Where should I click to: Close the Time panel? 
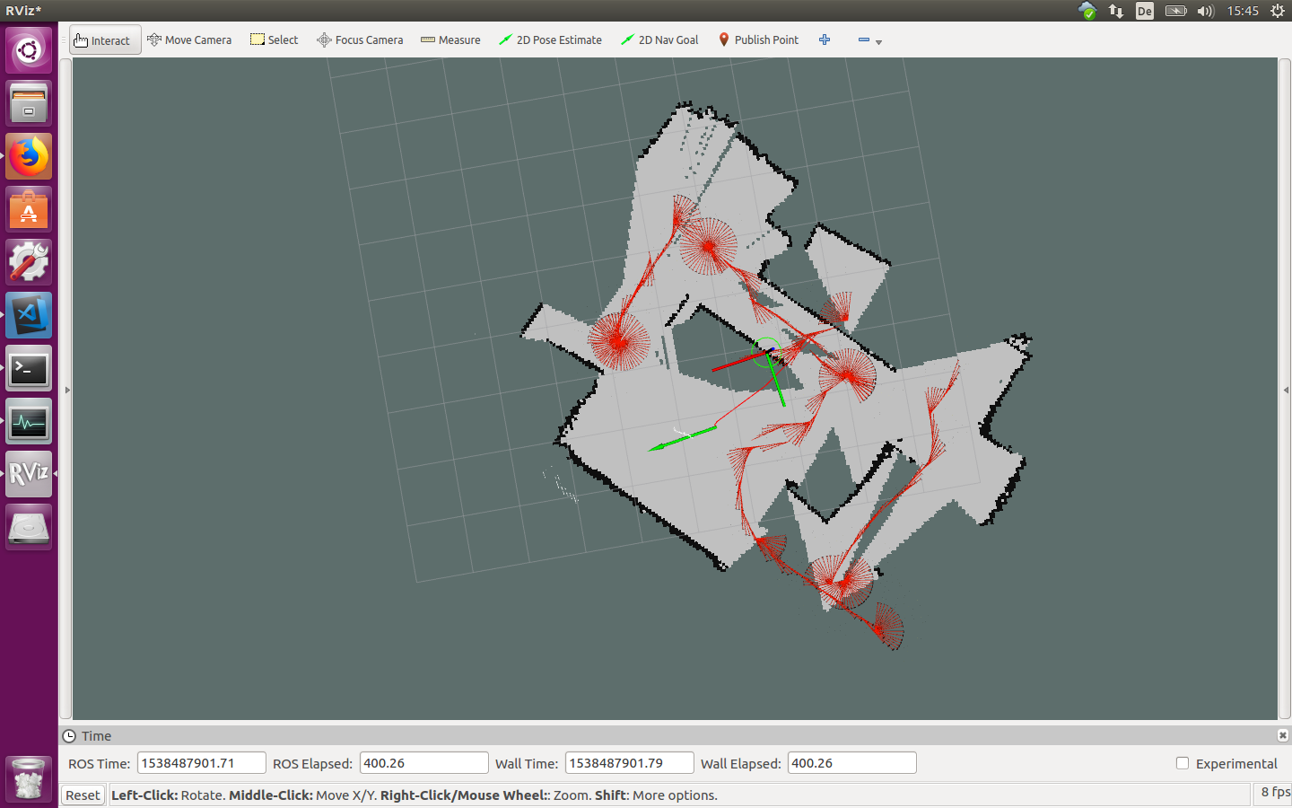pos(1283,735)
